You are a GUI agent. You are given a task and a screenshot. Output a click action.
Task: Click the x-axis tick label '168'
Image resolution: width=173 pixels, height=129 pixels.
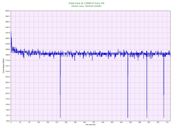[48, 122]
